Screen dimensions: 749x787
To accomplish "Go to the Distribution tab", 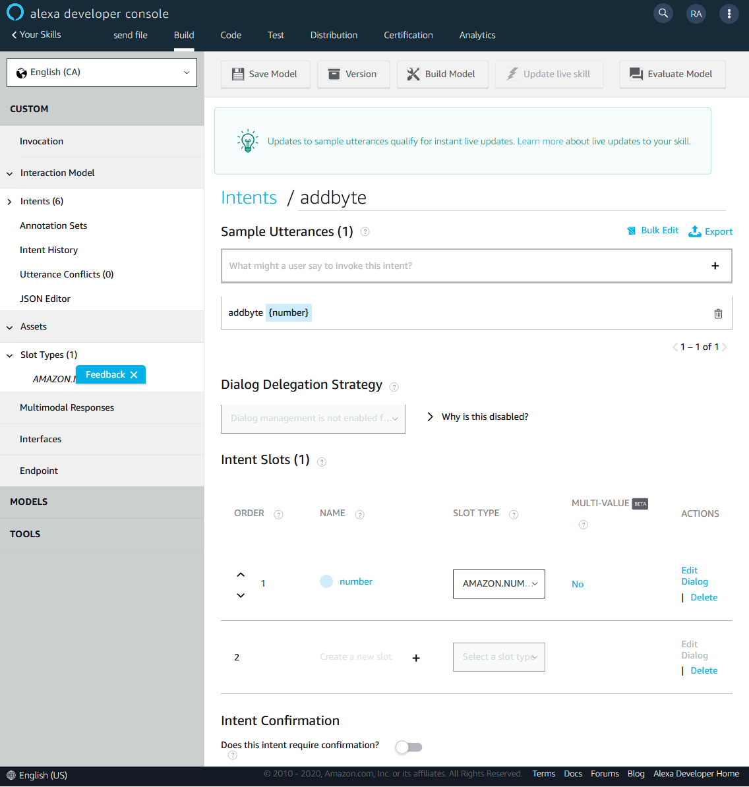I will 334,35.
